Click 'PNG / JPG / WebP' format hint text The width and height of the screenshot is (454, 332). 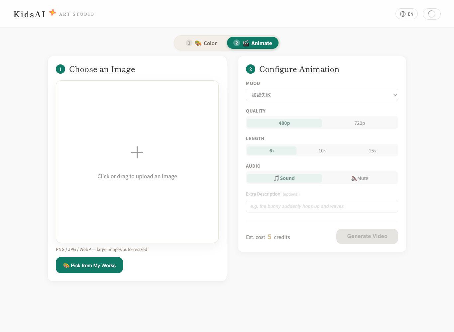pyautogui.click(x=101, y=249)
